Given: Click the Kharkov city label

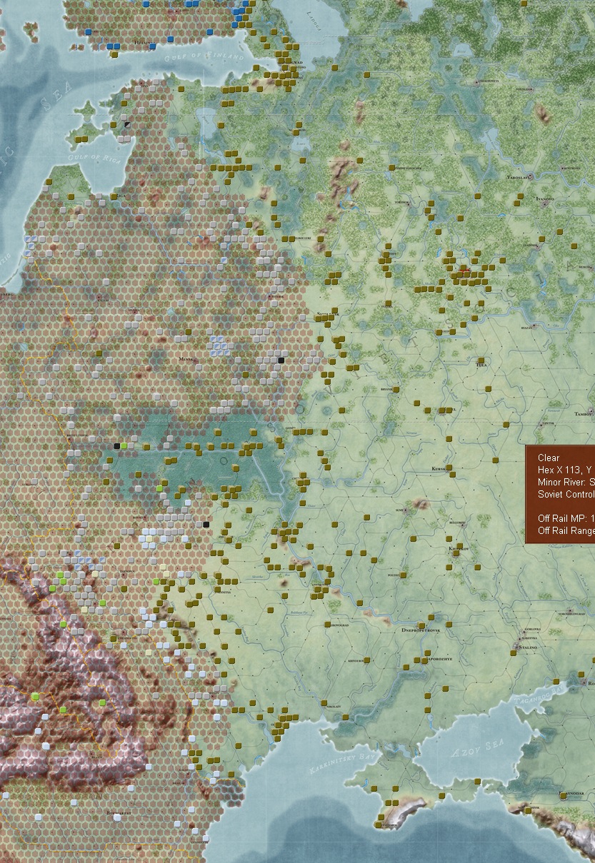Looking at the screenshot, I should tap(458, 548).
